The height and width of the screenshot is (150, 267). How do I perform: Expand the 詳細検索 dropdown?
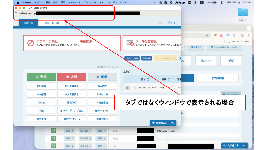click(x=218, y=78)
